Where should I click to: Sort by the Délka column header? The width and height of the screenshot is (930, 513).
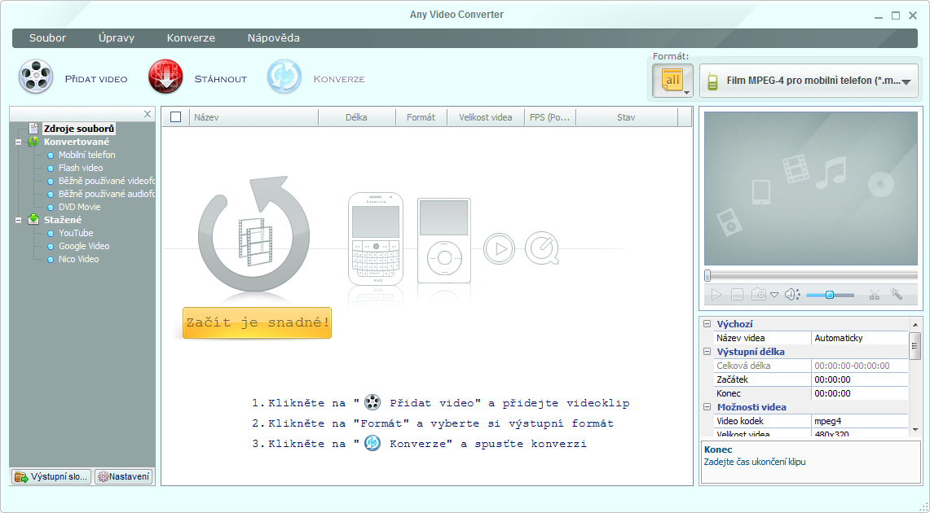356,117
